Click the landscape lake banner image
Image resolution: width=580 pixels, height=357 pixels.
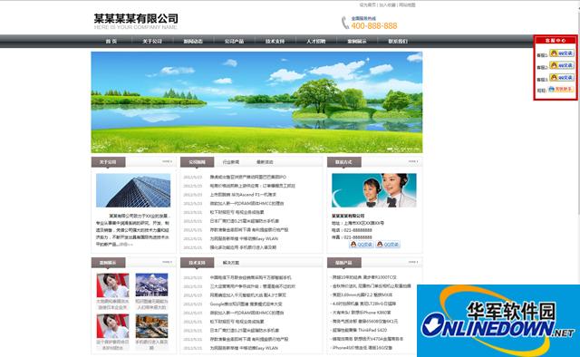tap(256, 102)
